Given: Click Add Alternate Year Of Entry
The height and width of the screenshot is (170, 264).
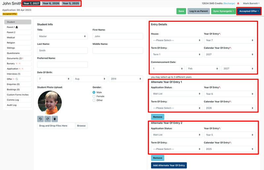Looking at the screenshot, I should (169, 165).
